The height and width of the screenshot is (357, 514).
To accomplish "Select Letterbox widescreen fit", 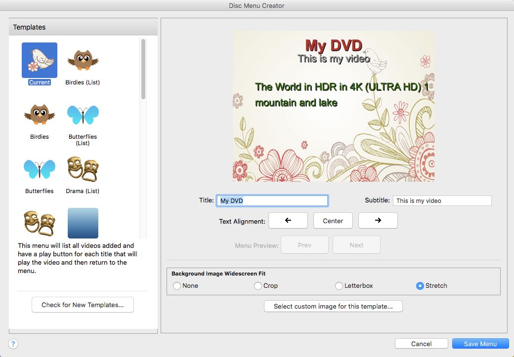I will click(339, 285).
